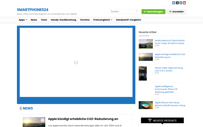Open the YouTube social icon

(x=184, y=3)
